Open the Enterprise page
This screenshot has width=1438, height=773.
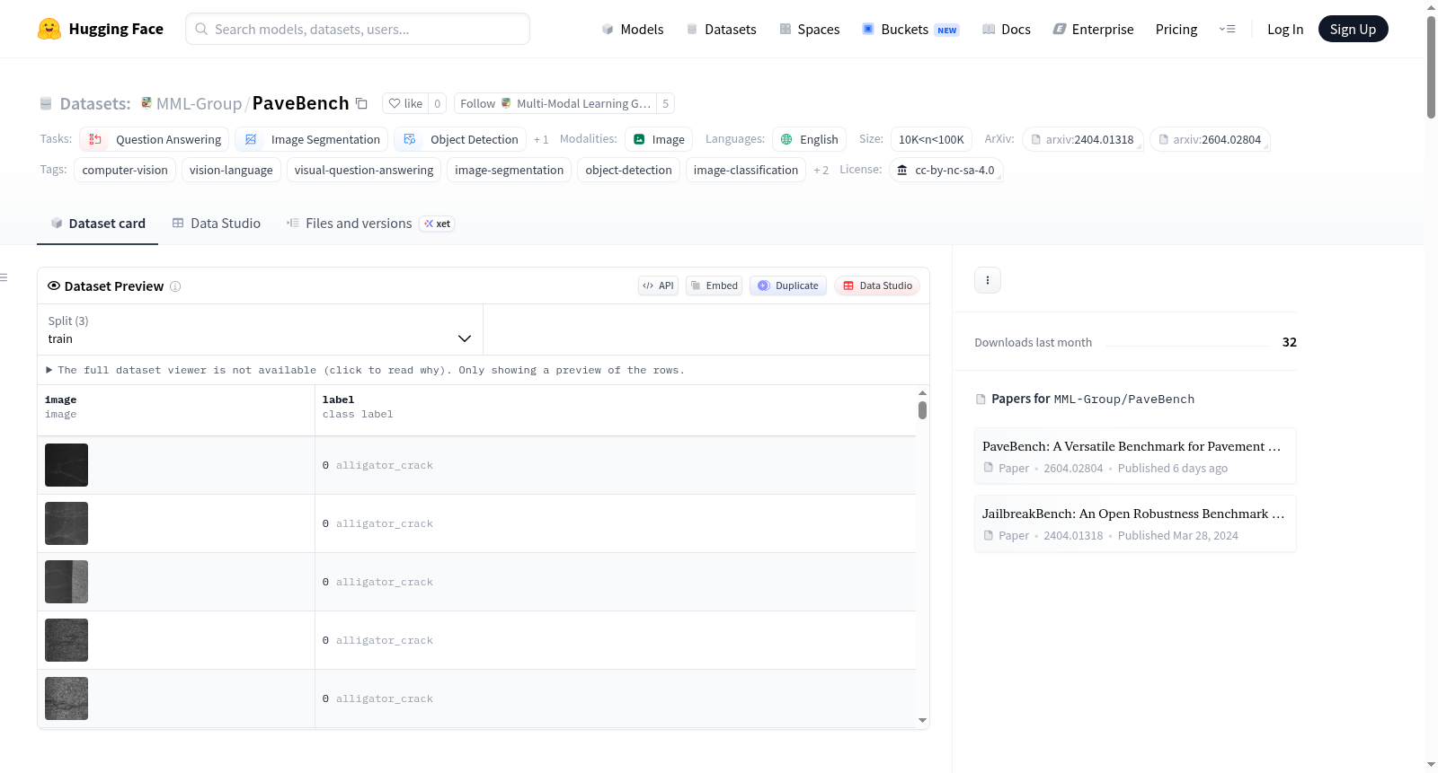1093,30
